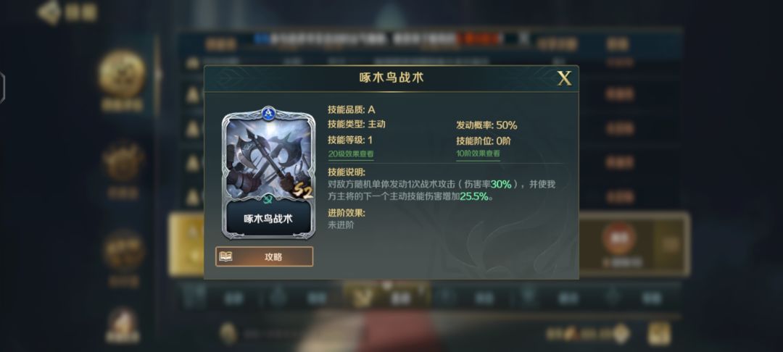783x352 pixels.
Task: Close the 啄木鸟战术 skill dialog
Action: coord(564,78)
